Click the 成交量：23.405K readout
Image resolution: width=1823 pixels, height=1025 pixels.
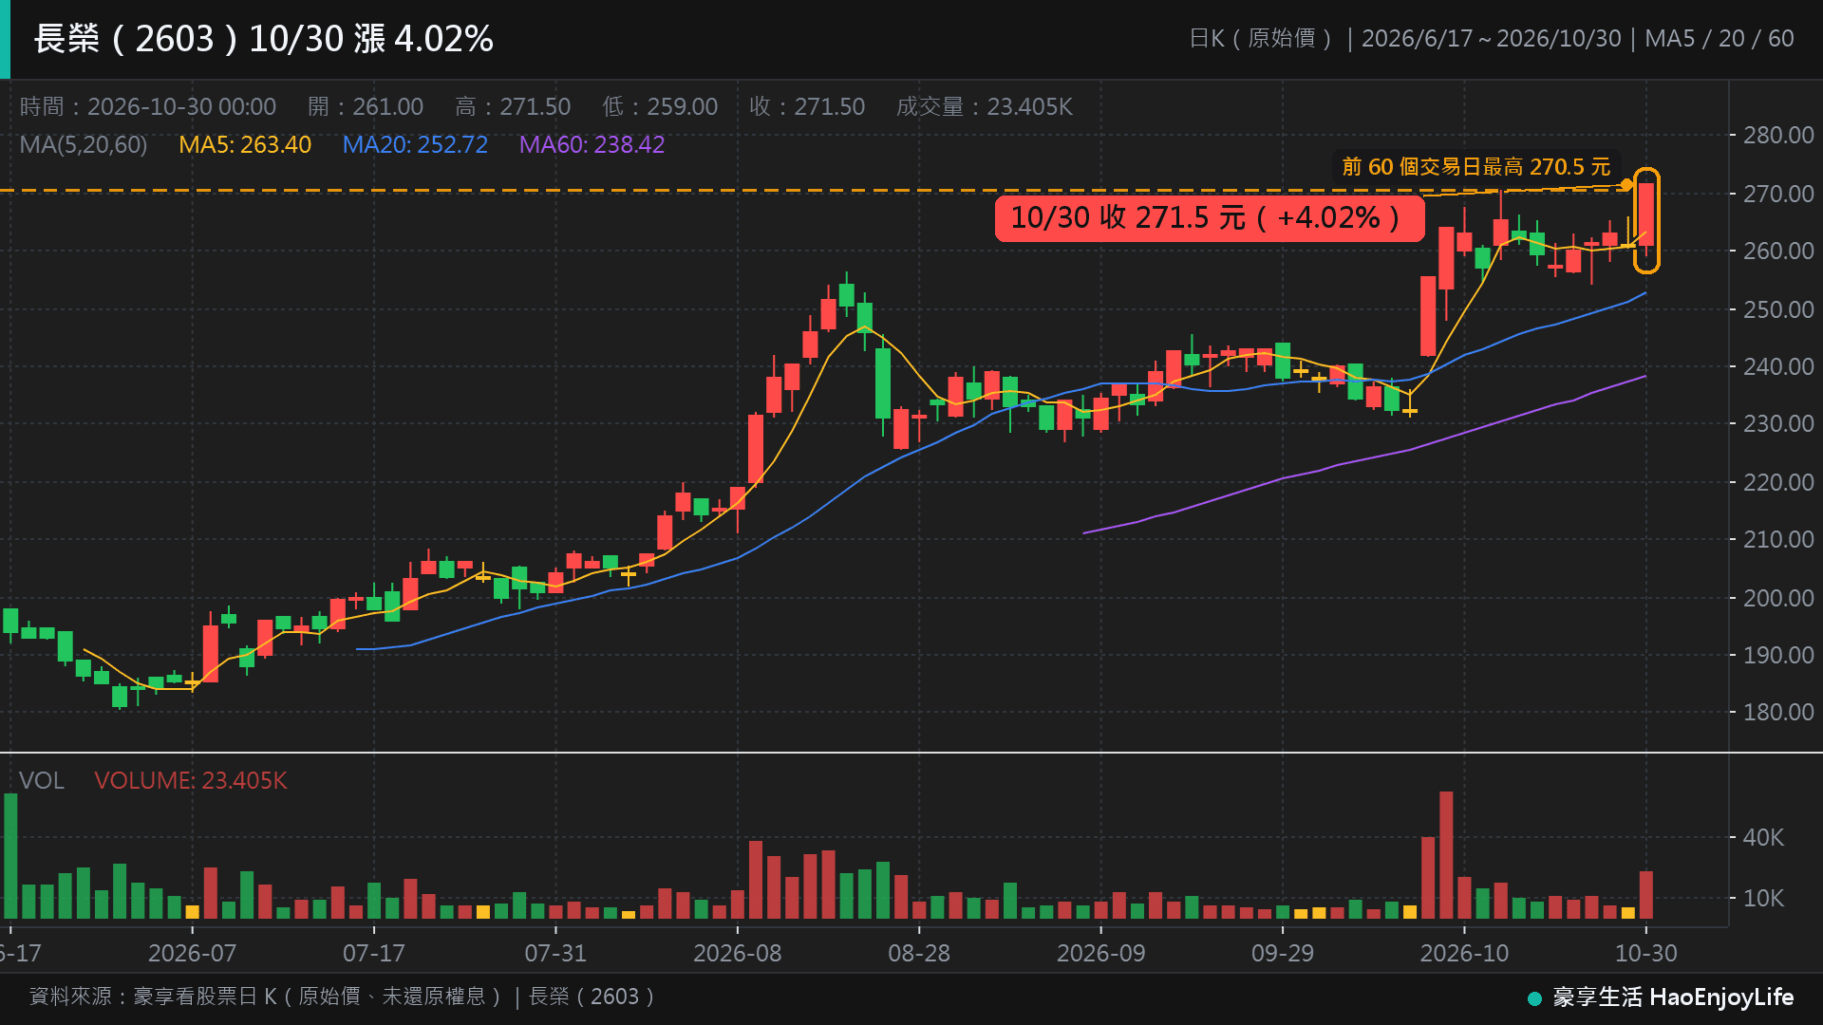point(985,107)
